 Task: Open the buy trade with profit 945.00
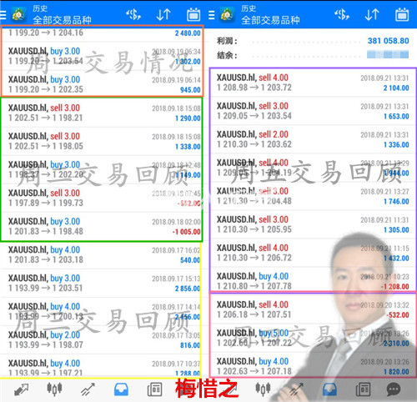(x=102, y=84)
